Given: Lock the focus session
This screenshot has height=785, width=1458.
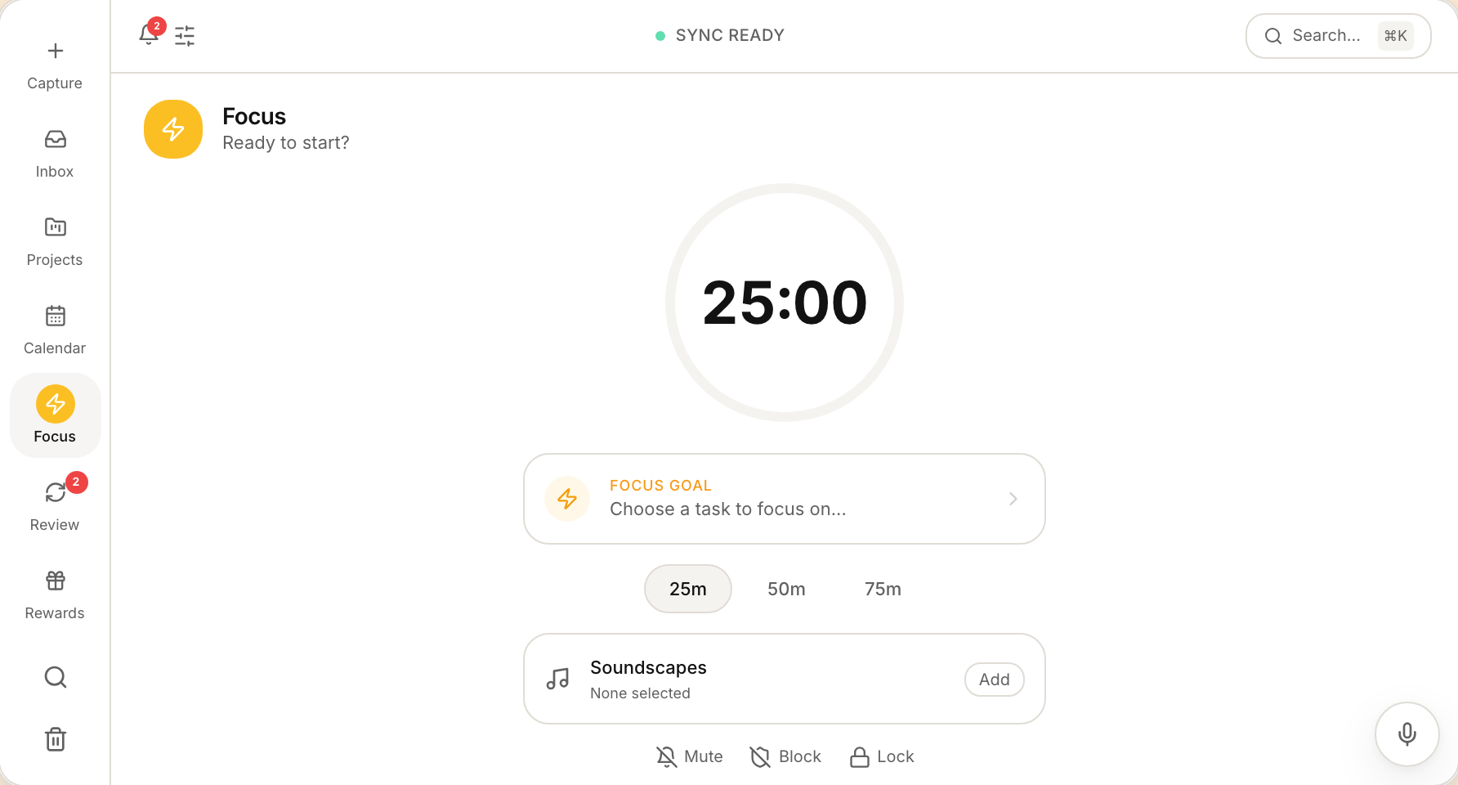Looking at the screenshot, I should click(881, 756).
